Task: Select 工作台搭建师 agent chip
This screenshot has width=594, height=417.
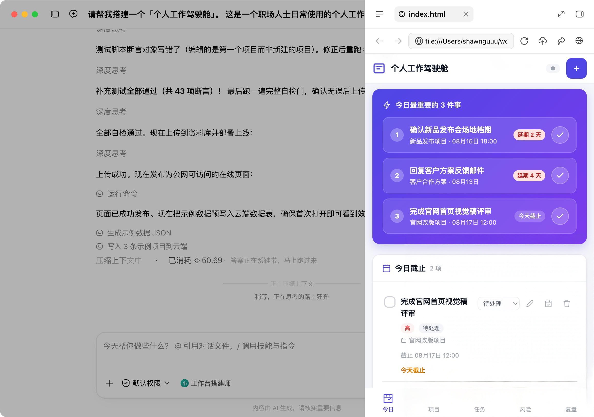Action: pos(206,383)
